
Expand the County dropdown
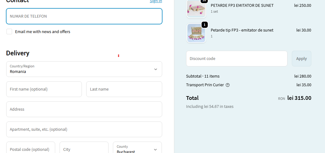pos(137,149)
